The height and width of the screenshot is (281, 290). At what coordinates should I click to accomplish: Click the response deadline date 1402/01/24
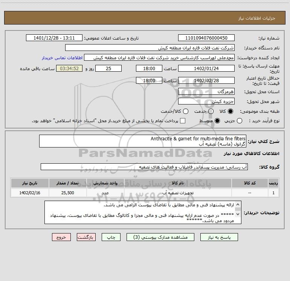tap(206, 69)
